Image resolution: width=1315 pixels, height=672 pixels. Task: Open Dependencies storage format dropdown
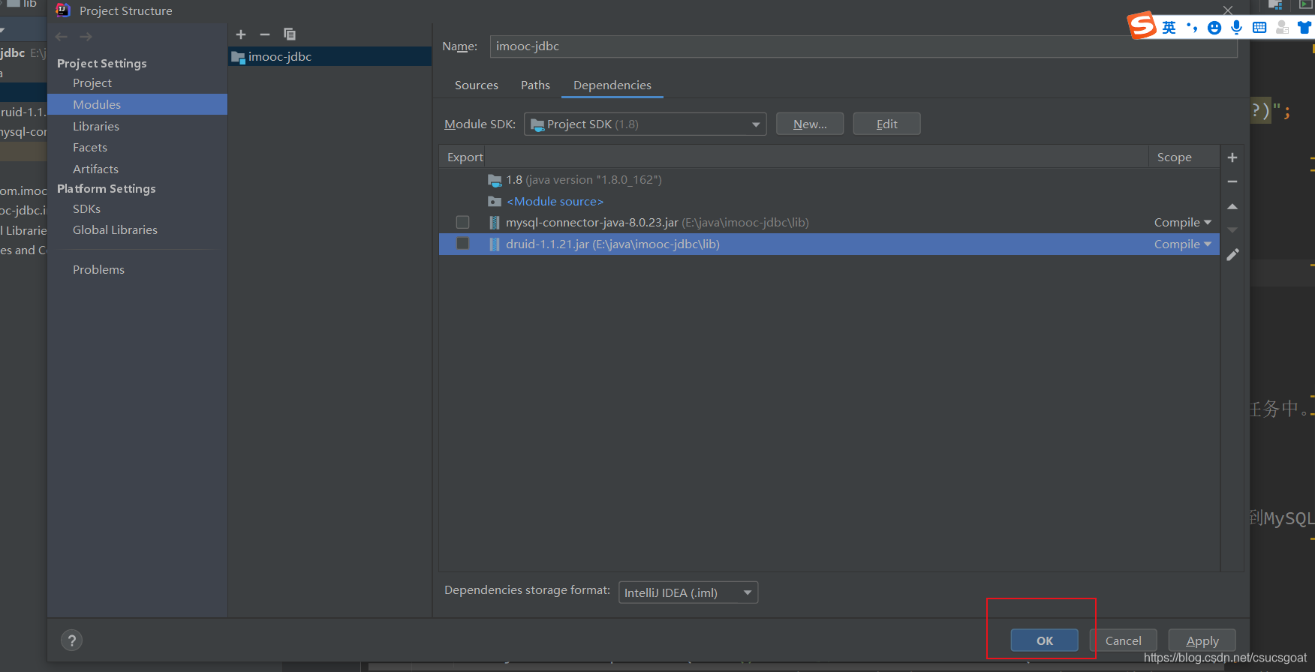pos(688,592)
